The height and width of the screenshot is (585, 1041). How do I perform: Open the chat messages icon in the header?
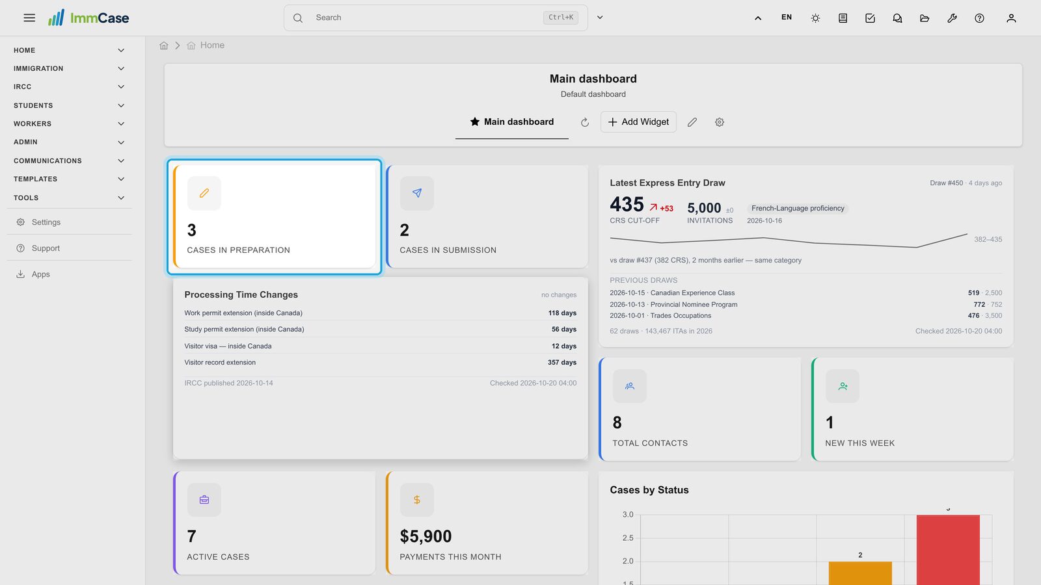[897, 18]
